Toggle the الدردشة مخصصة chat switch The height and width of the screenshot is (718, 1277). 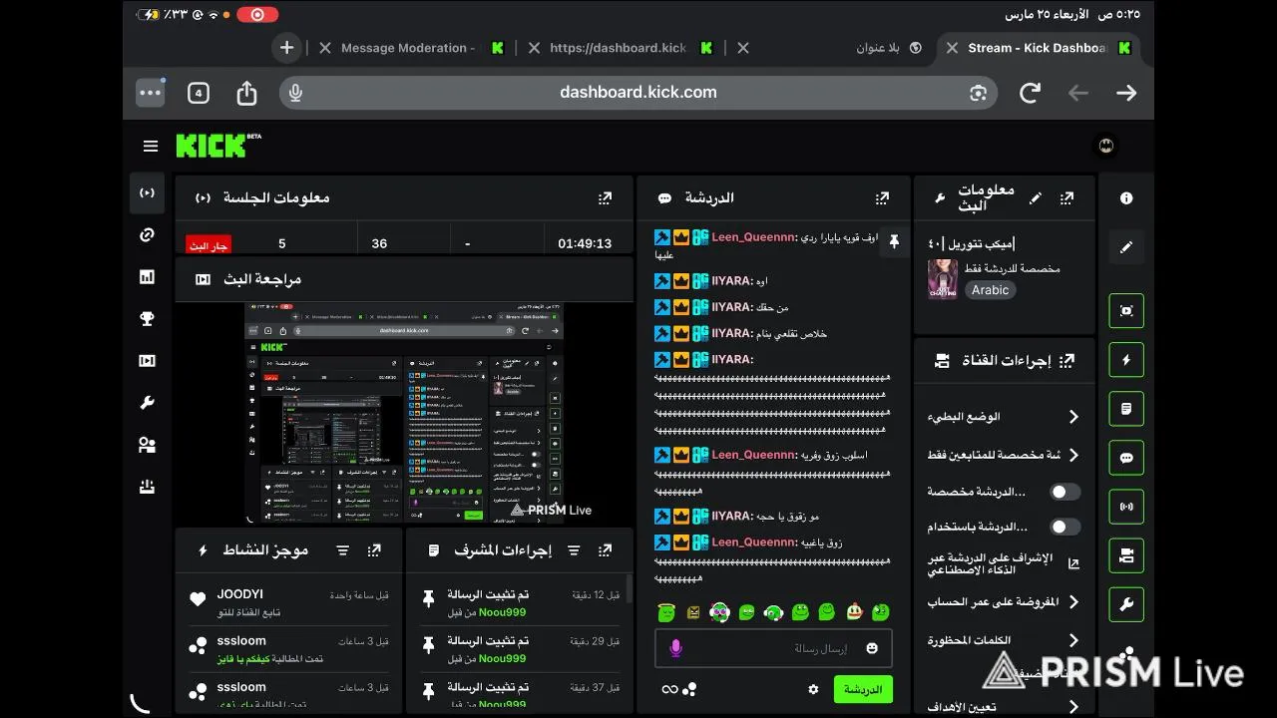[1065, 492]
